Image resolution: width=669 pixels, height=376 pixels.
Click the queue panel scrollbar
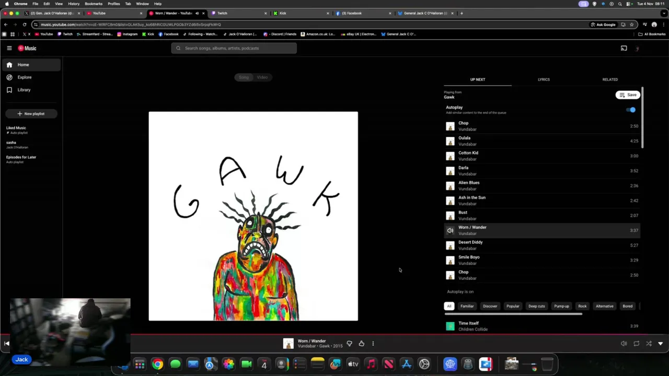click(x=642, y=118)
